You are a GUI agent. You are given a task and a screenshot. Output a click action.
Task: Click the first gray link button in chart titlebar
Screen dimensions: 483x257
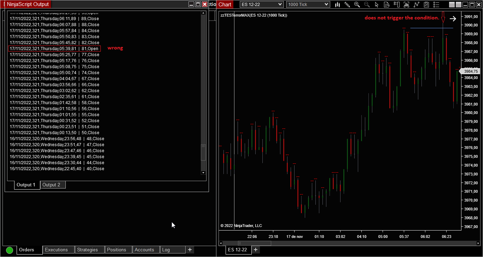(452, 4)
